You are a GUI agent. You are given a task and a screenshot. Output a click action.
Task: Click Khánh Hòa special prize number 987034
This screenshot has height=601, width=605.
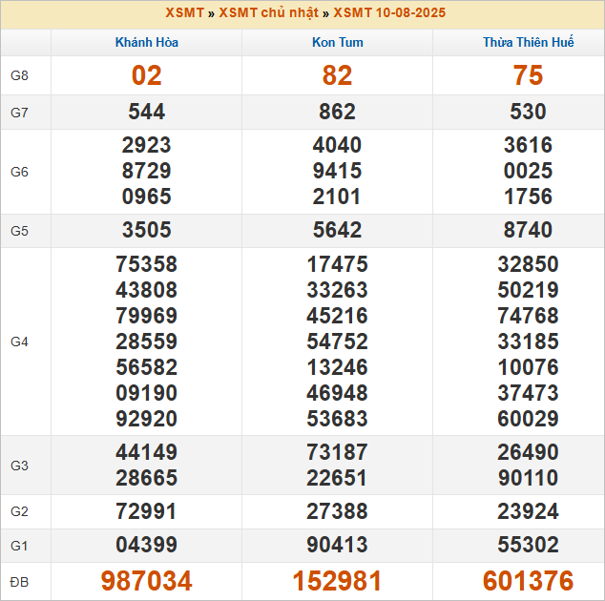coord(146,581)
